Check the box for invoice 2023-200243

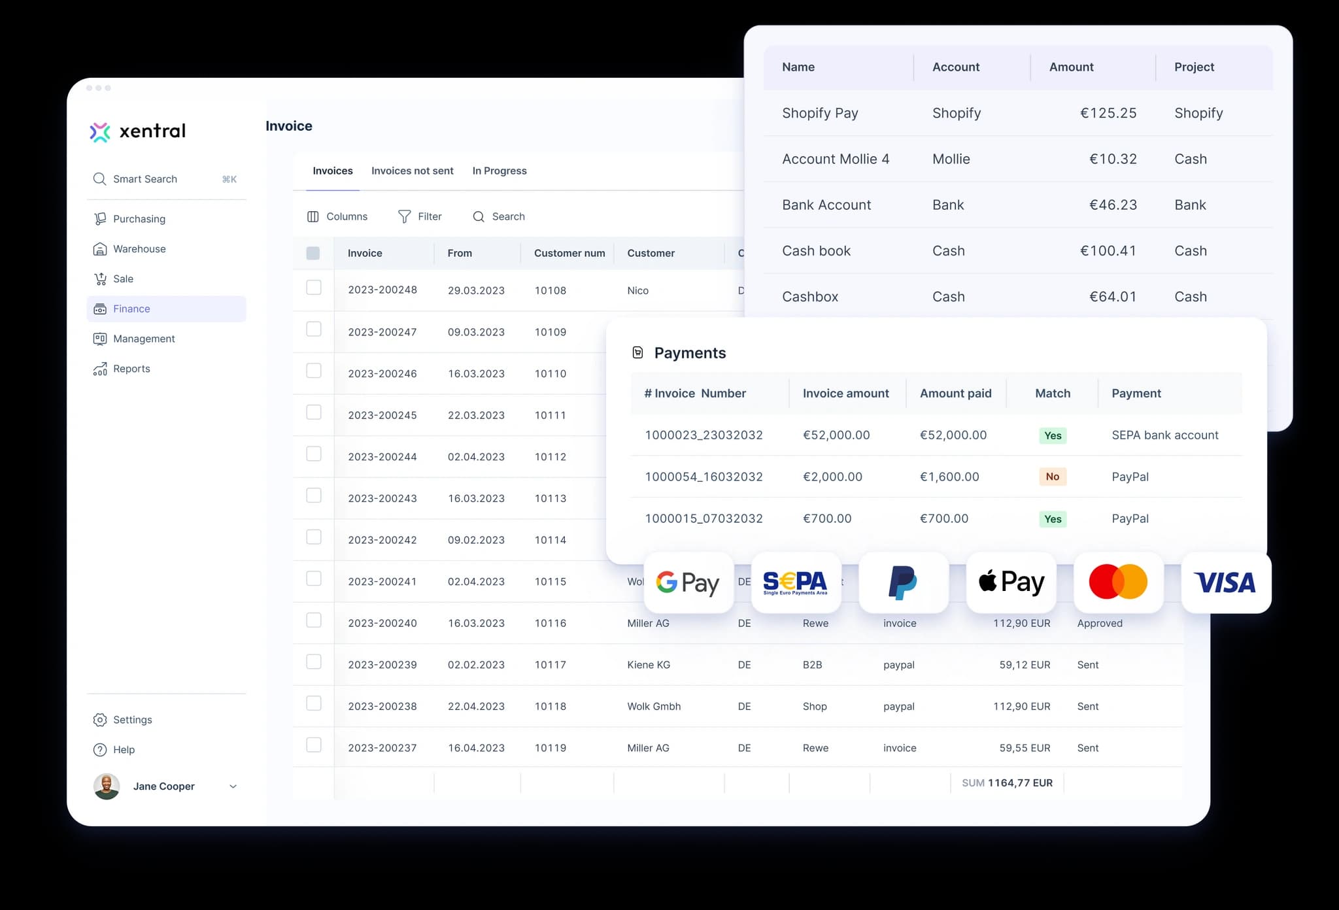coord(314,496)
